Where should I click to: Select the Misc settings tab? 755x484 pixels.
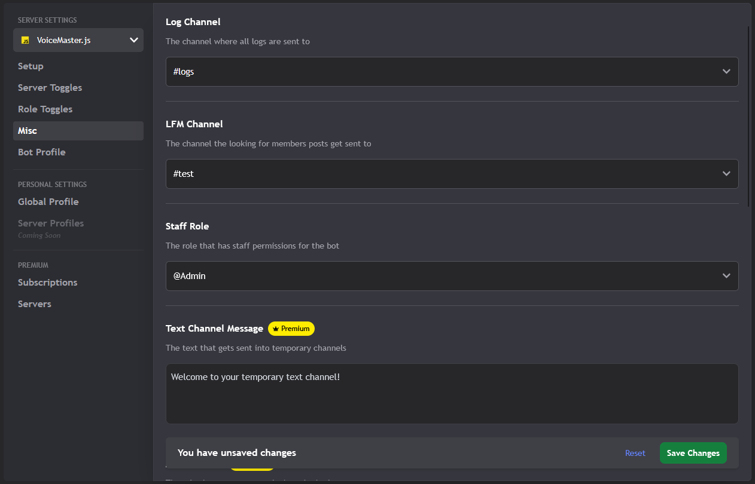(x=27, y=130)
